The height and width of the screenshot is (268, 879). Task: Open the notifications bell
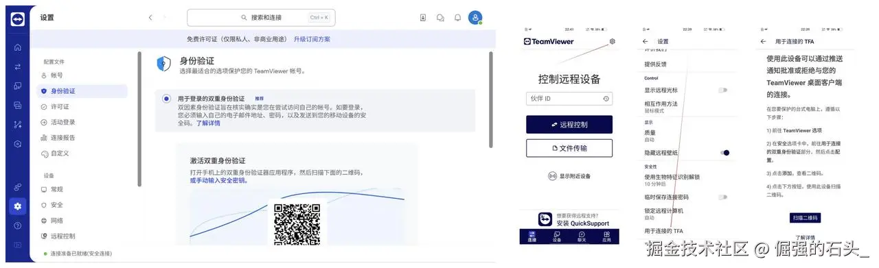tap(457, 18)
